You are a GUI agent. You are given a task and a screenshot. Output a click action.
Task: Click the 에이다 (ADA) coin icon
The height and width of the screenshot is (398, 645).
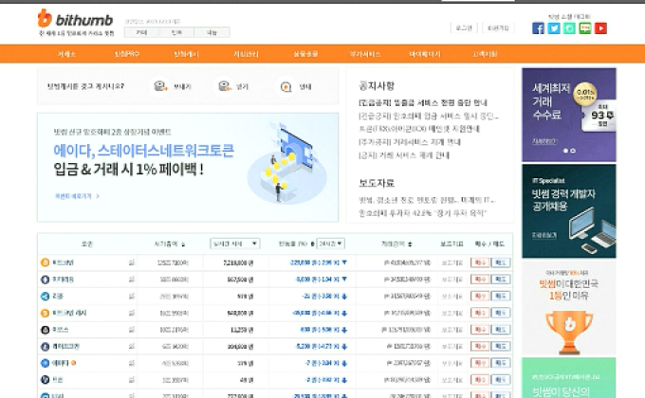pyautogui.click(x=46, y=363)
